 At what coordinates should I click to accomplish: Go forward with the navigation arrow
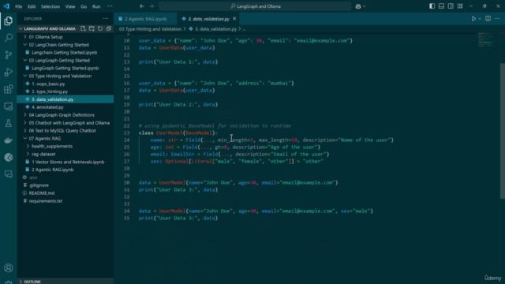151,6
